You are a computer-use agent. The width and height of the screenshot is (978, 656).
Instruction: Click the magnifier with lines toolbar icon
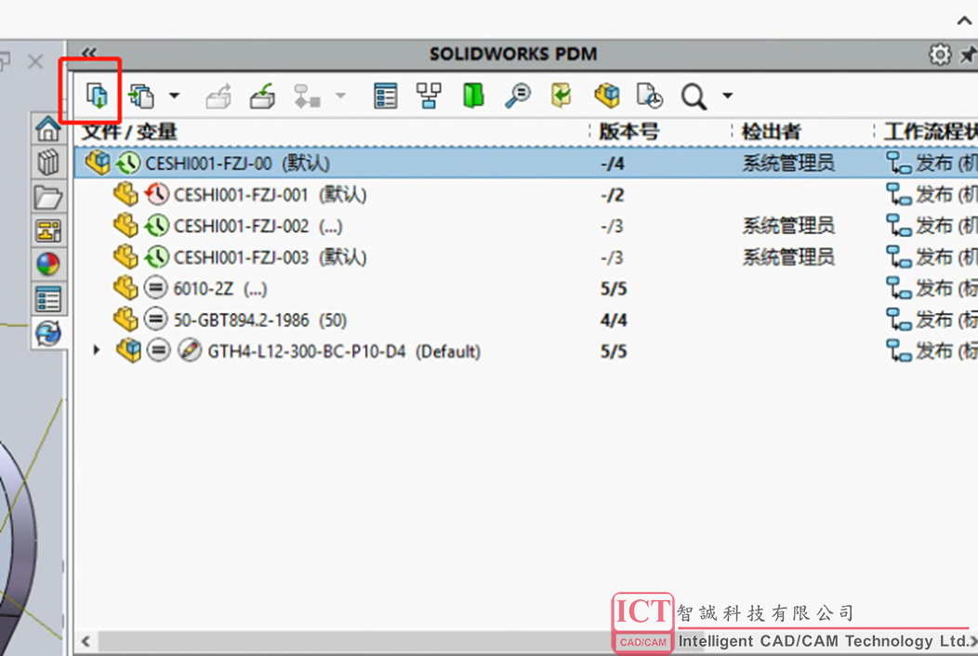click(517, 96)
